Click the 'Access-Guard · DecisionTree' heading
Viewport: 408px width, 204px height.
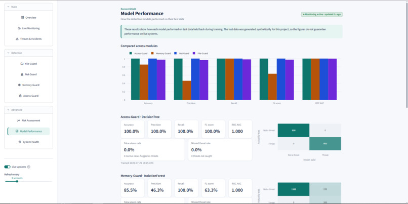[x=140, y=117]
